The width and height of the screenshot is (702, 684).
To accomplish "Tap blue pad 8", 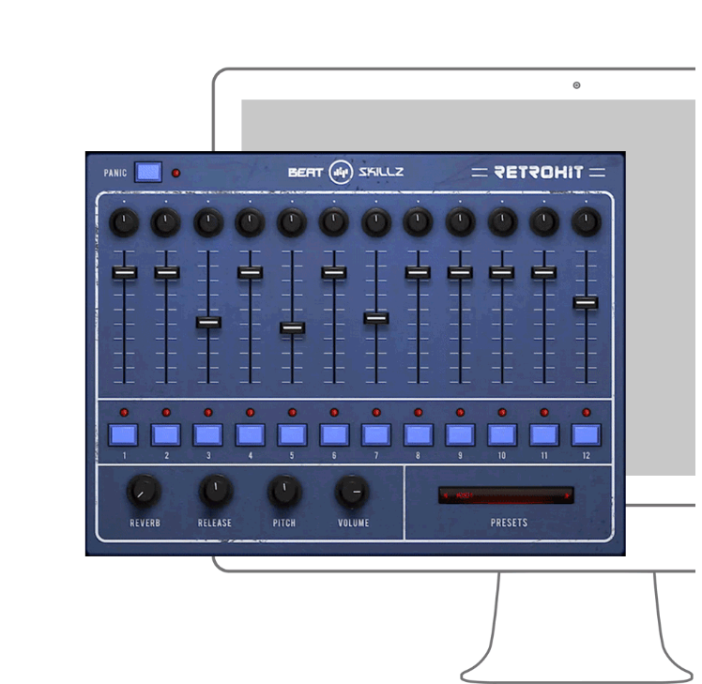I will coord(419,434).
